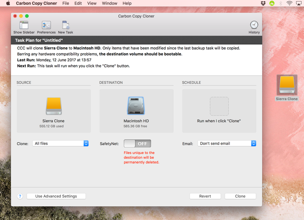Select the Macintosh HD destination drive icon
304x220 pixels.
coord(136,106)
